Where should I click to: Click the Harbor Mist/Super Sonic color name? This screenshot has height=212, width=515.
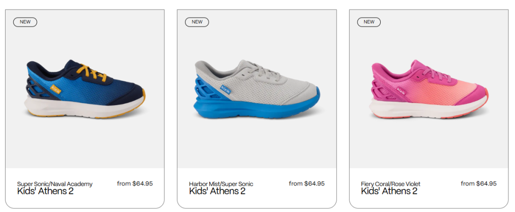(221, 184)
